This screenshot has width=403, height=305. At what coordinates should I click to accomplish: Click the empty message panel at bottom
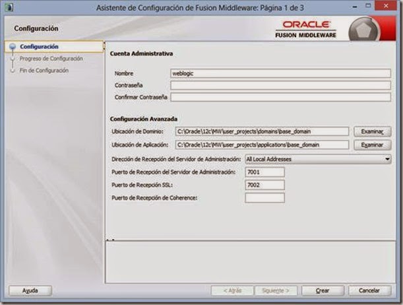251,262
